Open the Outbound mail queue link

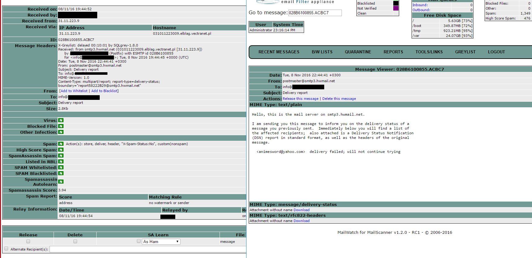(421, 10)
